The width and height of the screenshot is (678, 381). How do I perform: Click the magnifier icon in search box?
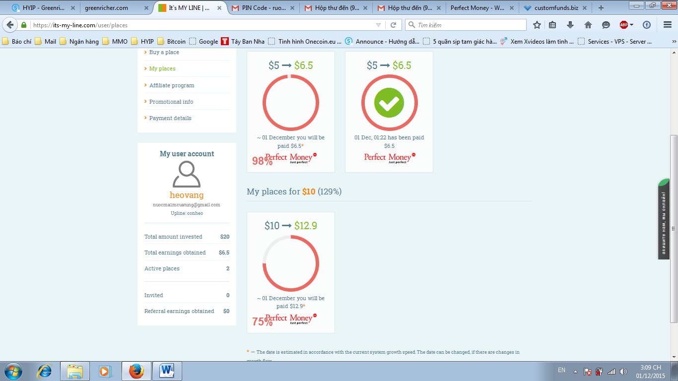pos(411,25)
